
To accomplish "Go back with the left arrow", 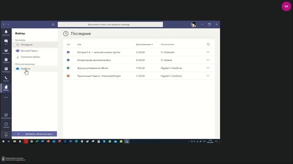I will point(4,24).
